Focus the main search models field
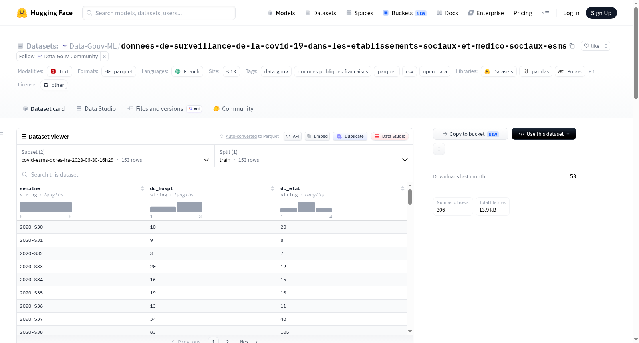This screenshot has height=343, width=639. pyautogui.click(x=159, y=13)
